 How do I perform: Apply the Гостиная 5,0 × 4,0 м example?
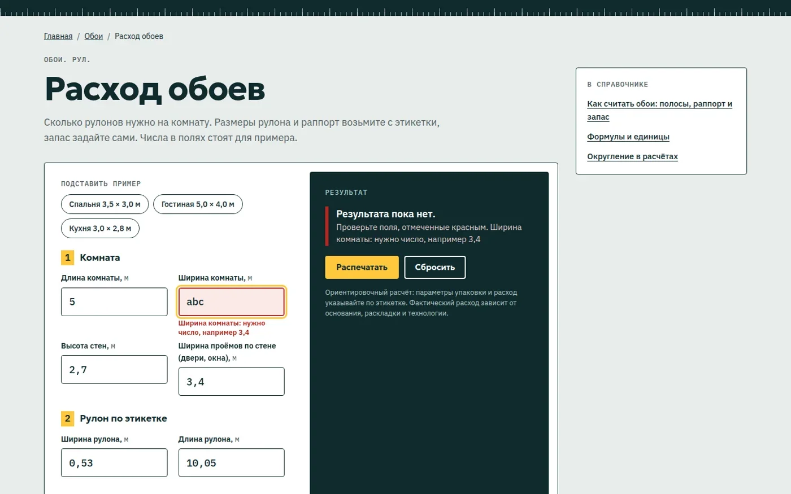click(198, 204)
